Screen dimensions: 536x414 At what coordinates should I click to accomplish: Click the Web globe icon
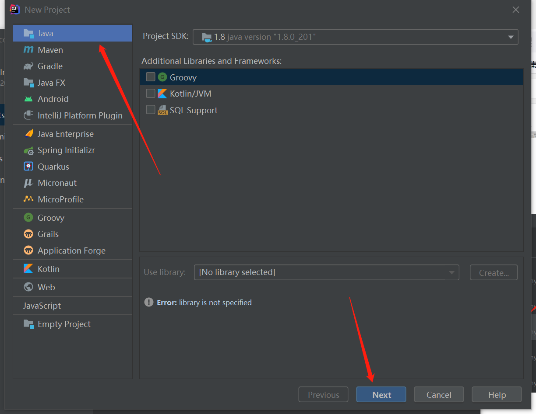click(28, 287)
